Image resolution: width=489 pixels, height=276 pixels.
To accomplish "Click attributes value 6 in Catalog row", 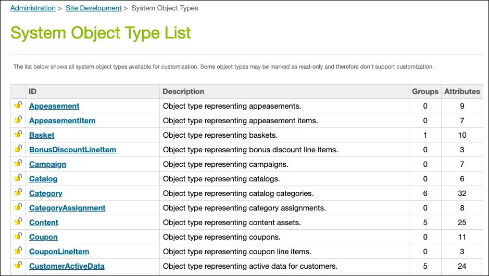I will tap(462, 179).
